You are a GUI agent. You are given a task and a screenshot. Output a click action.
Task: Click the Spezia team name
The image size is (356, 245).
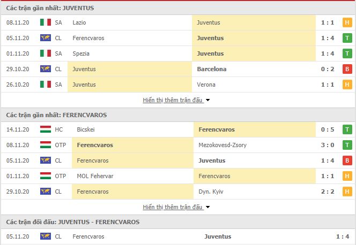pos(81,53)
